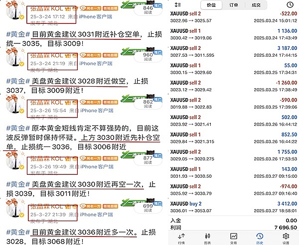Image resolution: width=299 pixels, height=245 pixels.
Task: Tap the avatar on the 25-3-27 21:39 post
Action: click(13, 212)
